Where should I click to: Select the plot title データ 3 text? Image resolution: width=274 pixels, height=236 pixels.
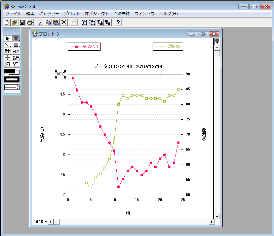(x=128, y=66)
